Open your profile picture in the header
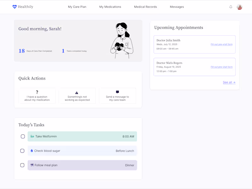 (x=239, y=7)
